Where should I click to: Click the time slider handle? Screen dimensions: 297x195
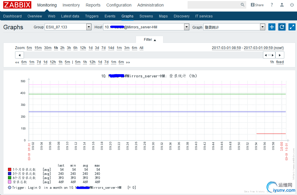(269, 55)
